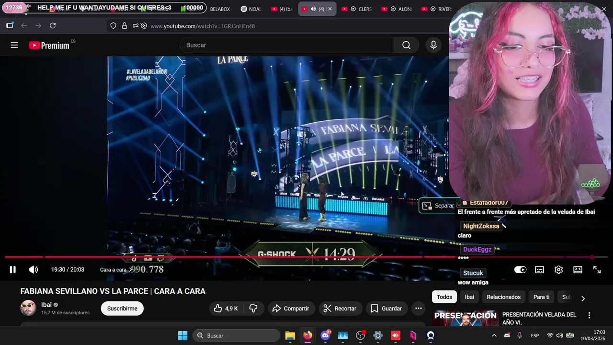Image resolution: width=613 pixels, height=345 pixels.
Task: Reload the current page
Action: 53,26
